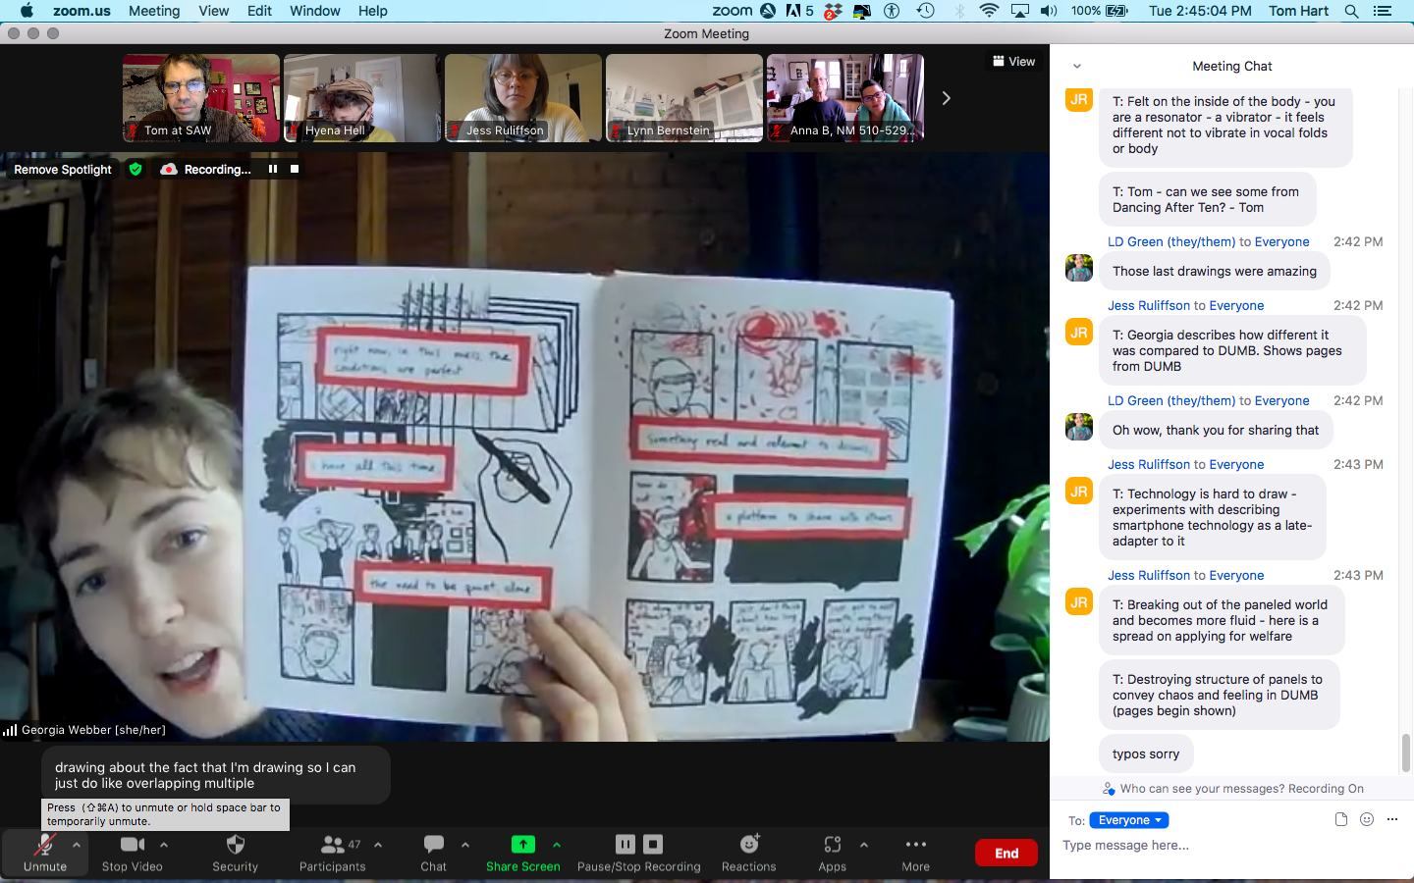Open audio options arrow beside Unmute

tap(77, 845)
